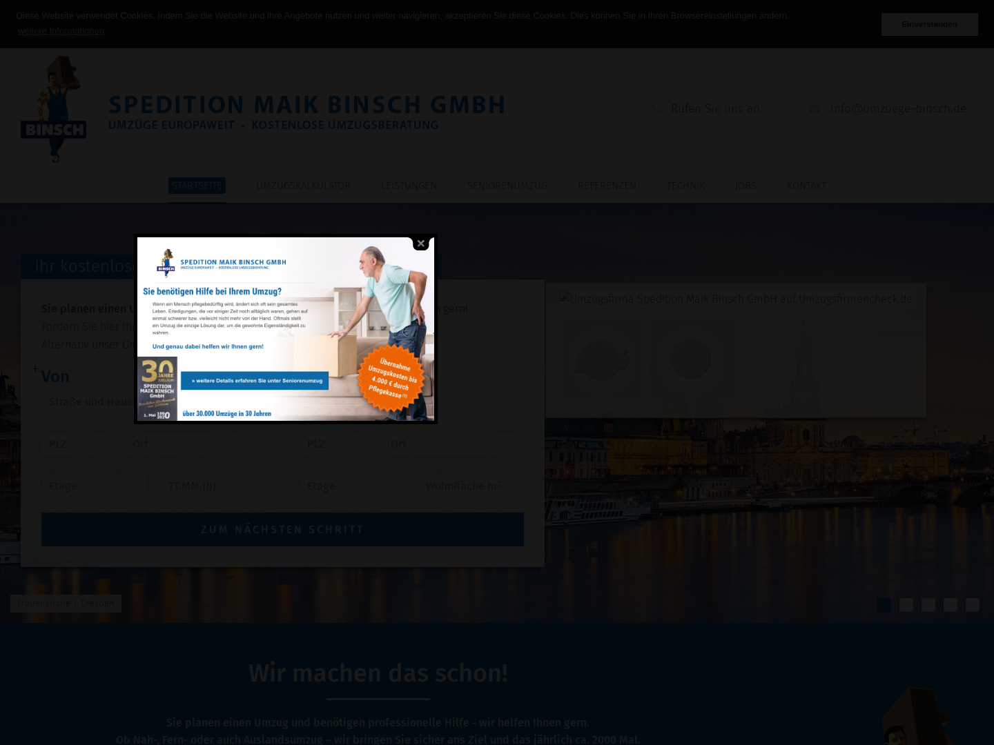Image resolution: width=994 pixels, height=745 pixels.
Task: Click the Frauenkirche / Dresden caption
Action: point(66,604)
